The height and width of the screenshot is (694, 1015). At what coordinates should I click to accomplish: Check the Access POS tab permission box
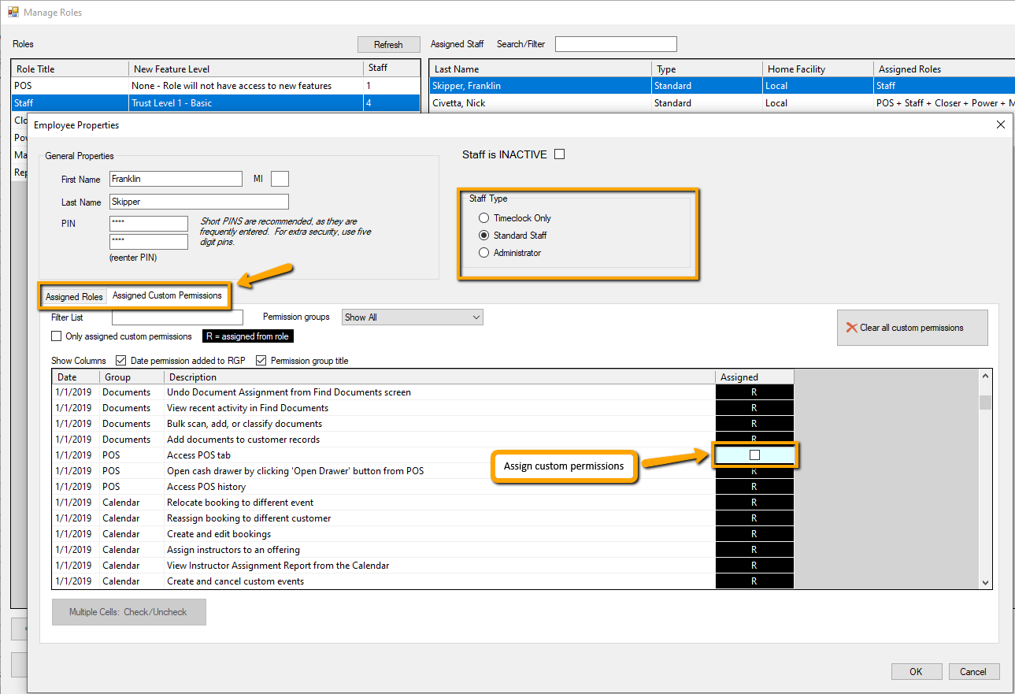click(x=754, y=455)
